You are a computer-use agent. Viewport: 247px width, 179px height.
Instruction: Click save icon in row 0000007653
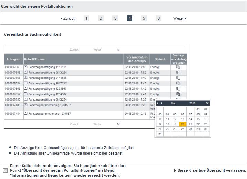tap(26, 88)
